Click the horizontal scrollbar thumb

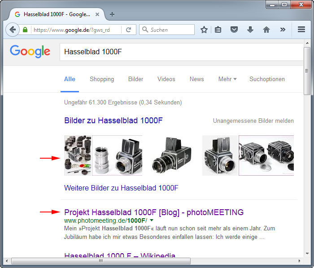tap(101, 261)
